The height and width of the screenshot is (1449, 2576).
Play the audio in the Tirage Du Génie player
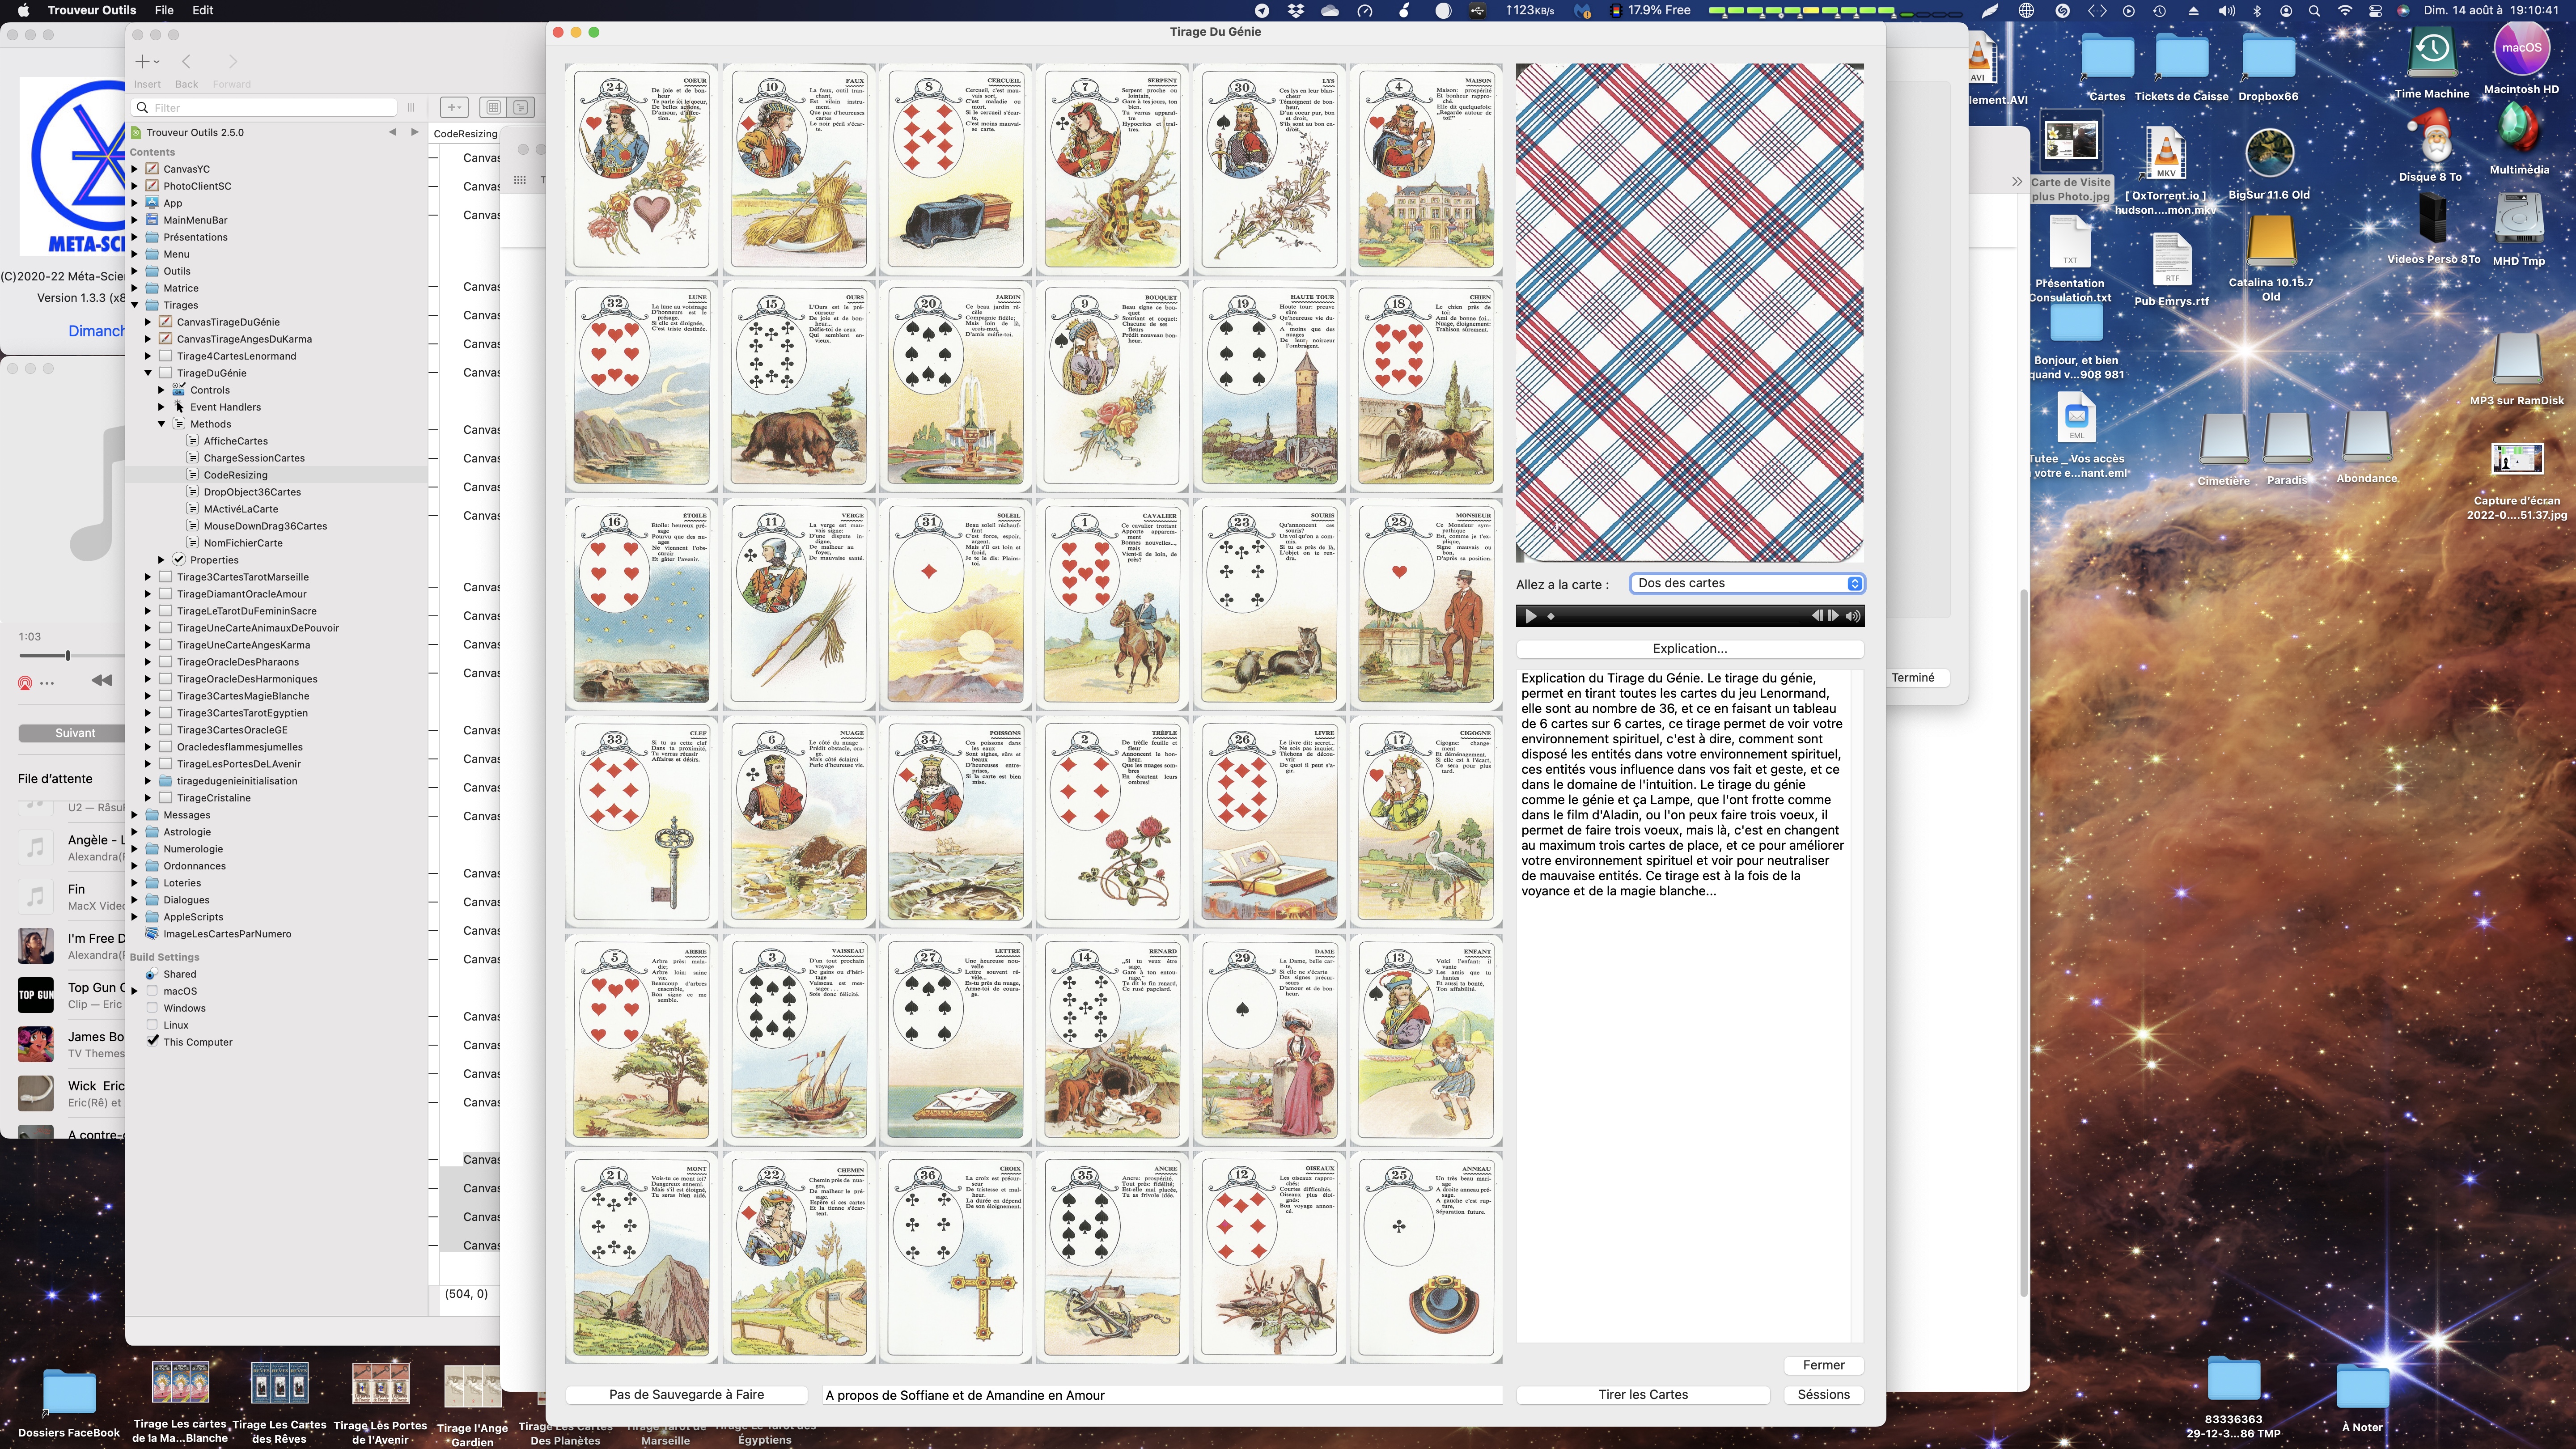(x=1530, y=616)
